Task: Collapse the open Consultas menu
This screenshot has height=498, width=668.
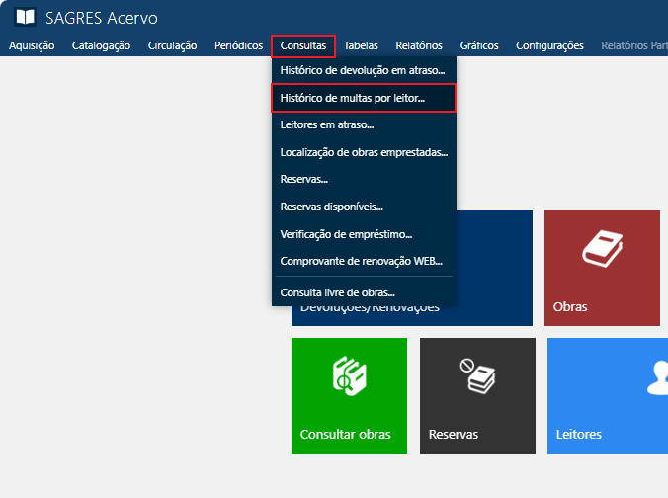Action: click(x=303, y=46)
